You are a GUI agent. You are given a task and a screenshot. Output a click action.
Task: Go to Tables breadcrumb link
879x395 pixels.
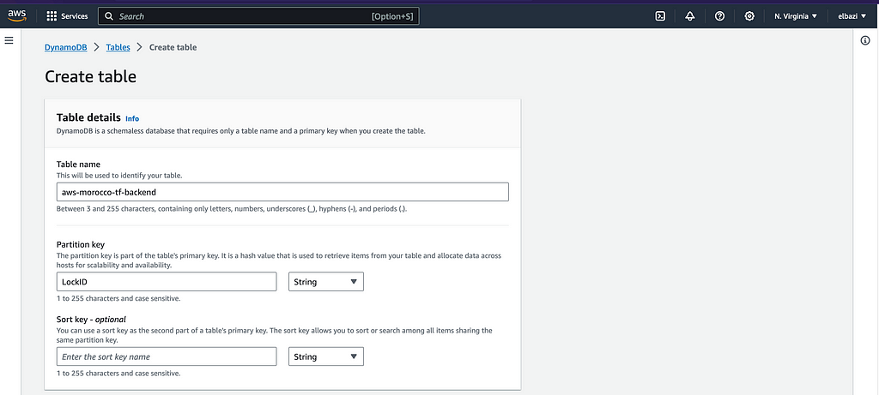118,48
